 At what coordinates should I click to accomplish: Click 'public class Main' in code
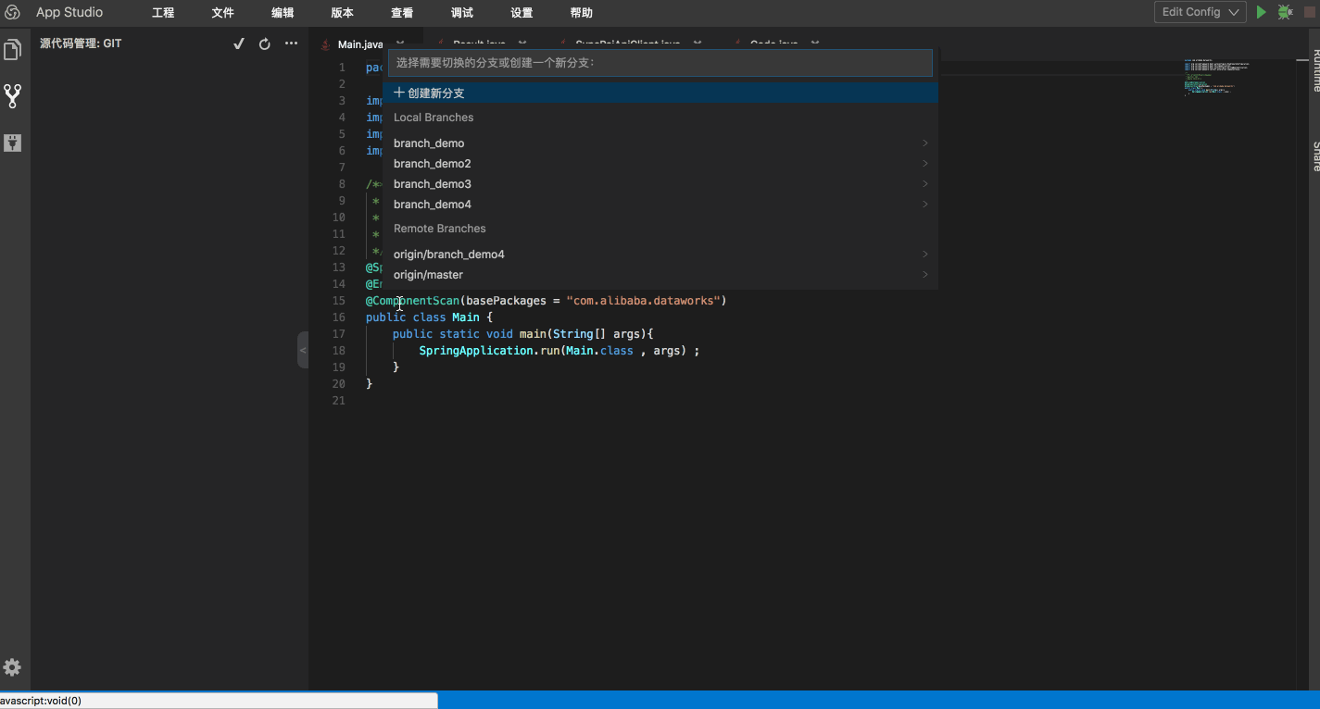(x=422, y=317)
